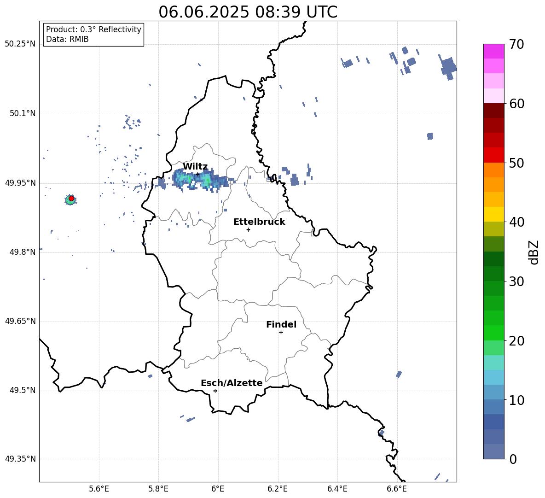
Task: Pick the dark maroon swatch just below 60 dBZ
Action: click(493, 111)
